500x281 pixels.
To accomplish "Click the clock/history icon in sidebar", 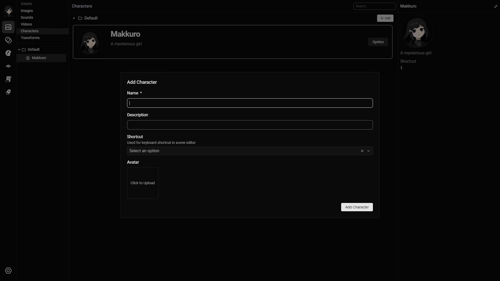I will tap(8, 40).
